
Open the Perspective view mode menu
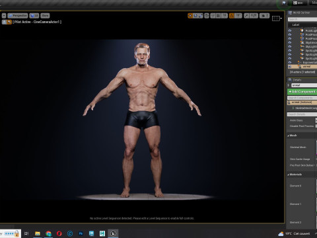18,16
